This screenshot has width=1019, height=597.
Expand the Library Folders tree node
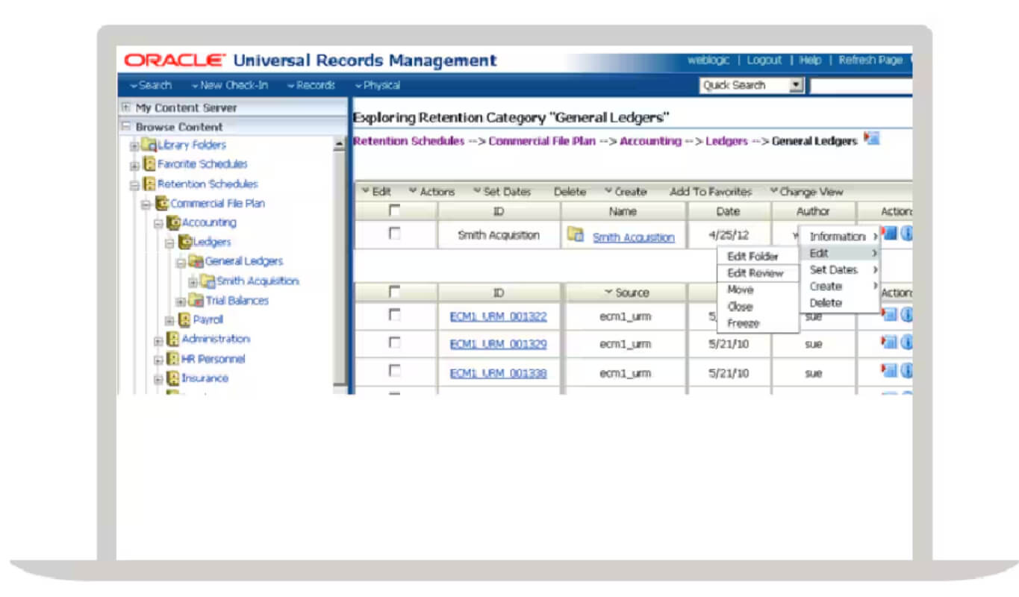click(x=134, y=146)
